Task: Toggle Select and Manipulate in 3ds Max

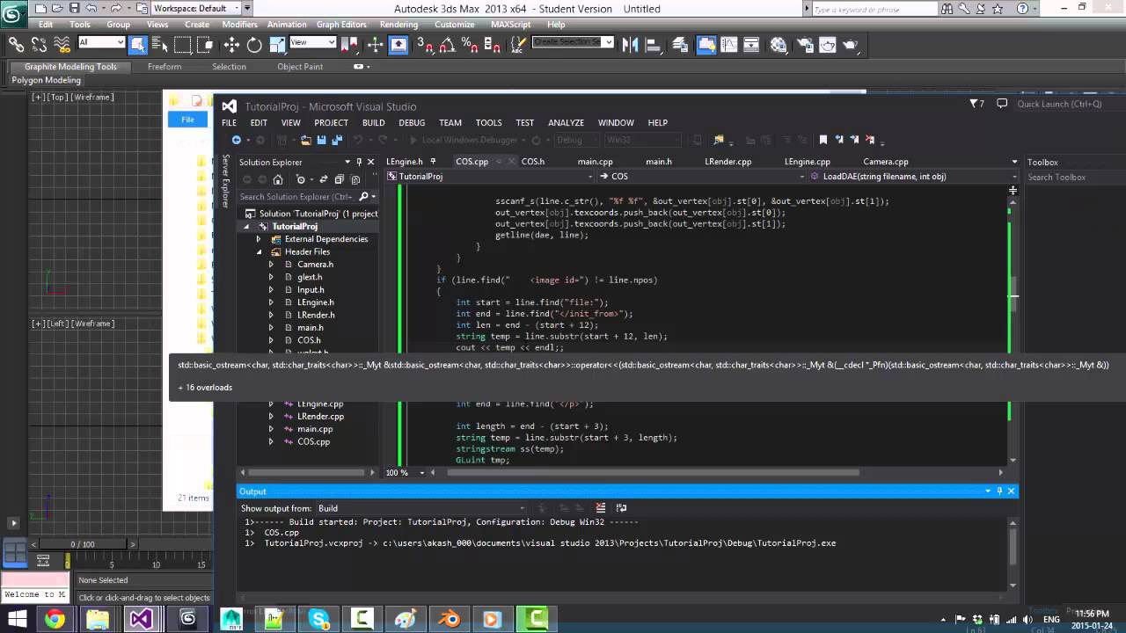Action: pos(375,44)
